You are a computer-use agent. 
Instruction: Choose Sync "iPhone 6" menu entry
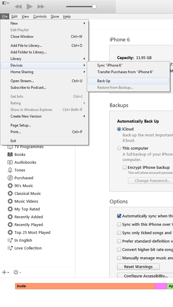[x=128, y=65]
